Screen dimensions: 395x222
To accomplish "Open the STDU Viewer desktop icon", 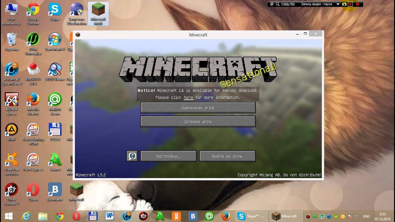I will pyautogui.click(x=55, y=72).
